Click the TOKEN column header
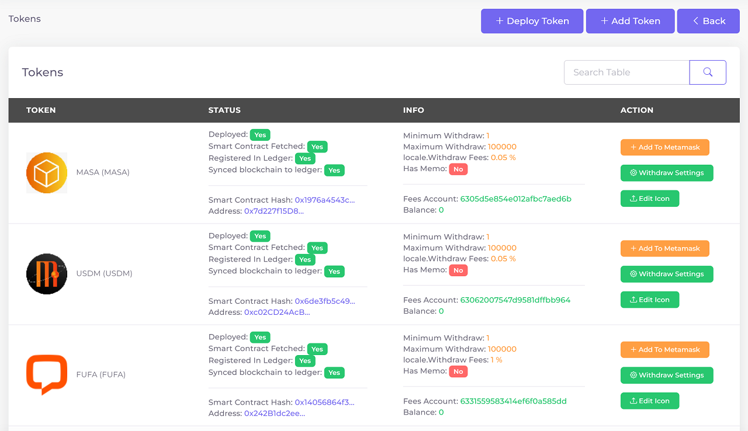Screen dimensions: 748x431 (41, 110)
